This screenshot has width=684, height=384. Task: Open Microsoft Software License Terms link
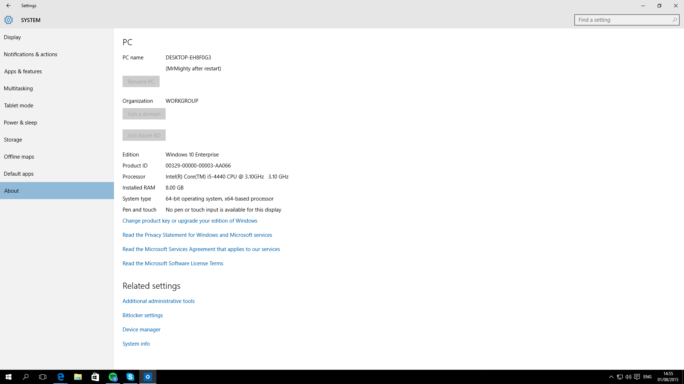pyautogui.click(x=173, y=263)
